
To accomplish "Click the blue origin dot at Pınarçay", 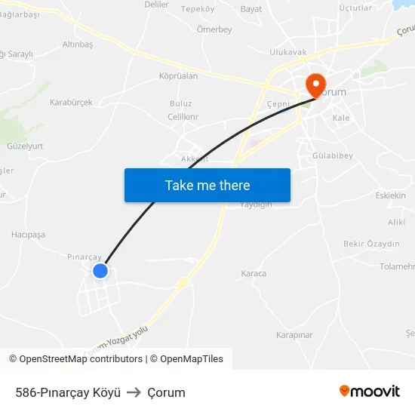I will (100, 271).
